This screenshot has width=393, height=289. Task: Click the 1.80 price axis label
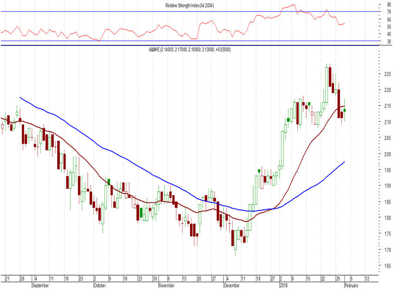pos(387,218)
